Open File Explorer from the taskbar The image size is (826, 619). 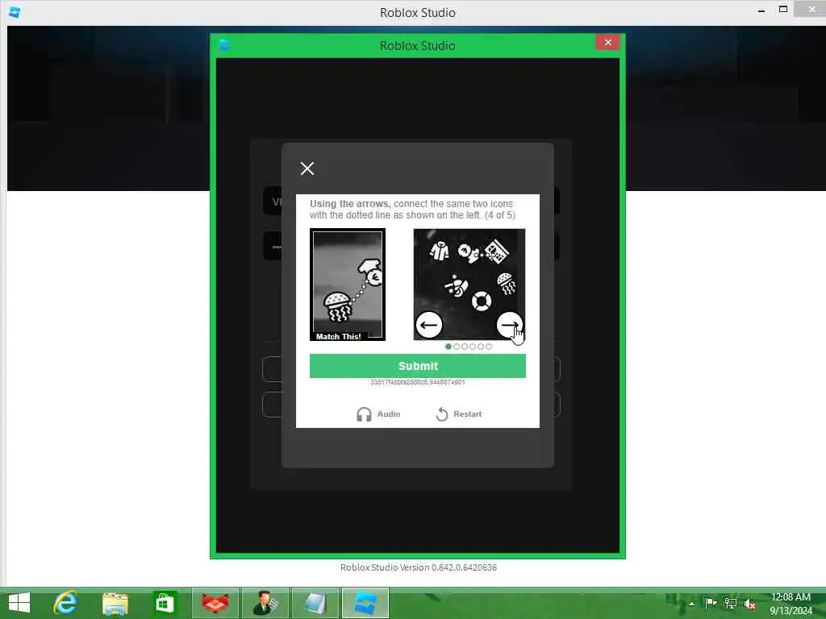tap(115, 603)
